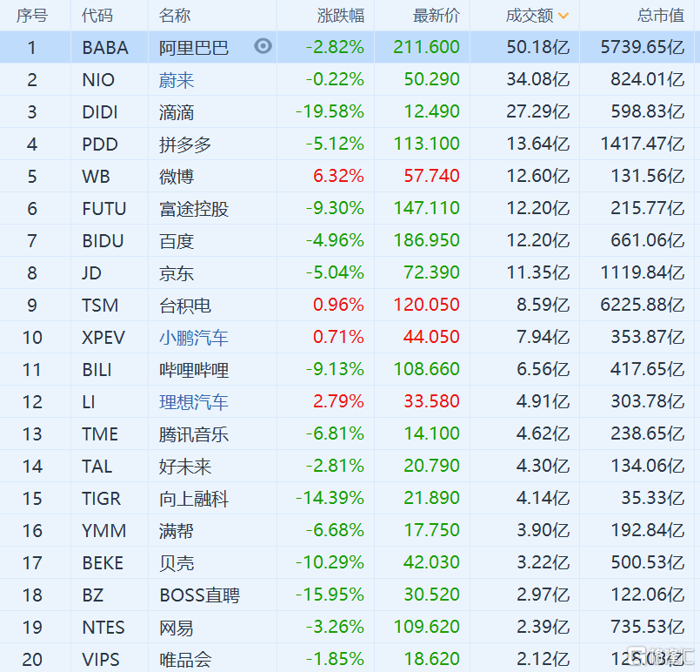Click the 名称 column header

coord(175,16)
